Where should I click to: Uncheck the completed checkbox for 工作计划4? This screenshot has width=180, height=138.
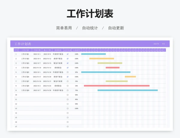tap(67, 68)
